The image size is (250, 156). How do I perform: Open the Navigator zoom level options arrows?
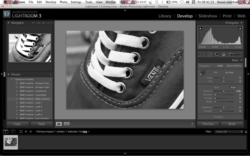[x=52, y=23]
